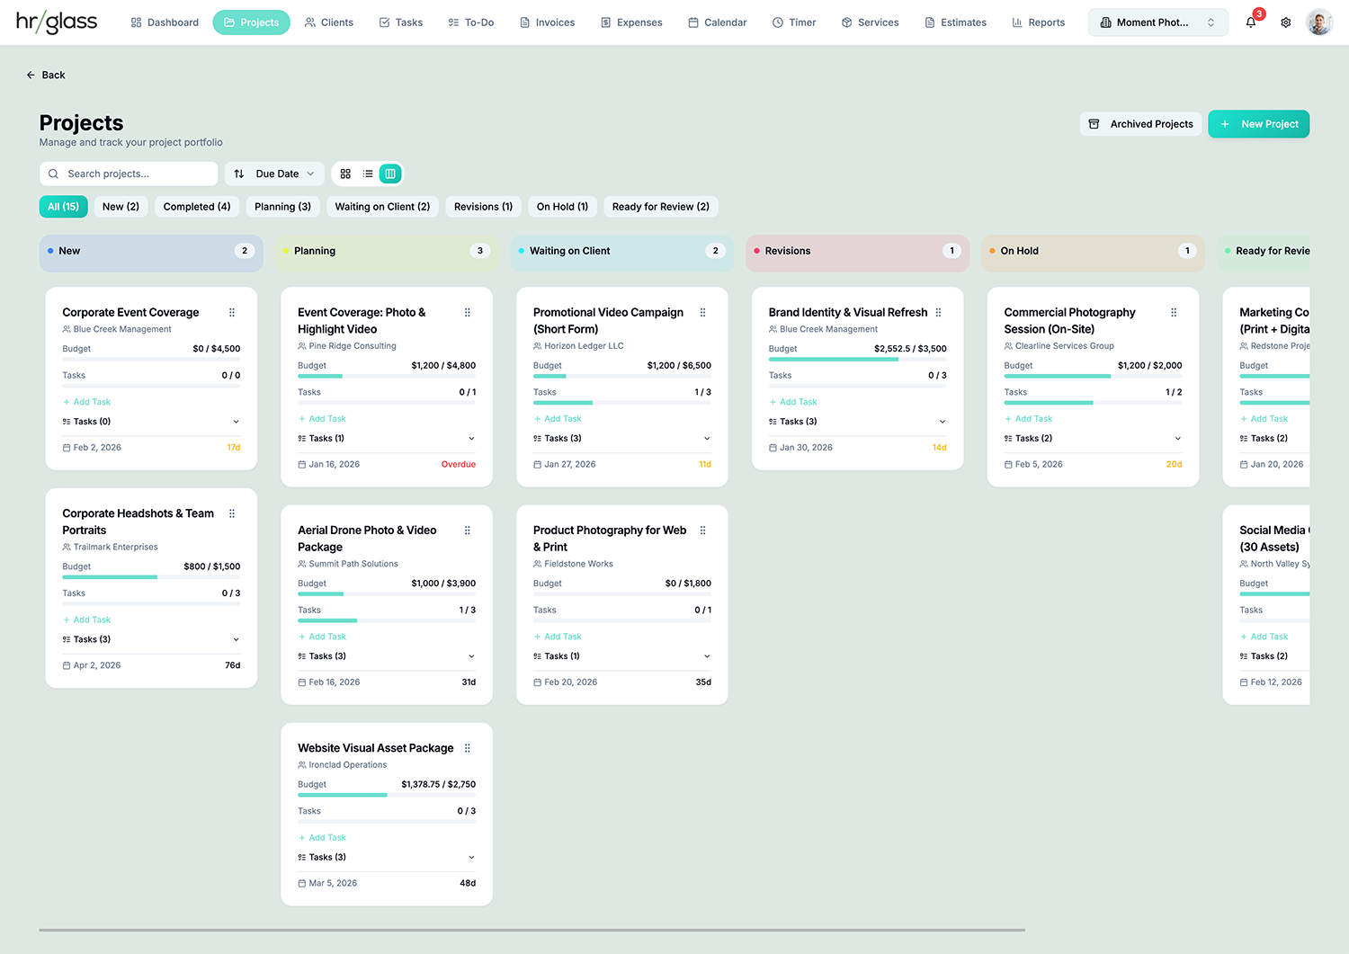The width and height of the screenshot is (1349, 954).
Task: Open the notifications bell icon
Action: 1250,22
